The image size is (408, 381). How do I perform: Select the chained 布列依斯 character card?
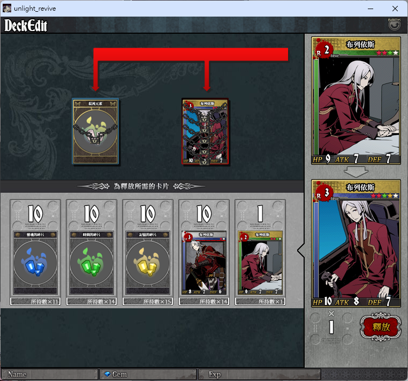(205, 131)
